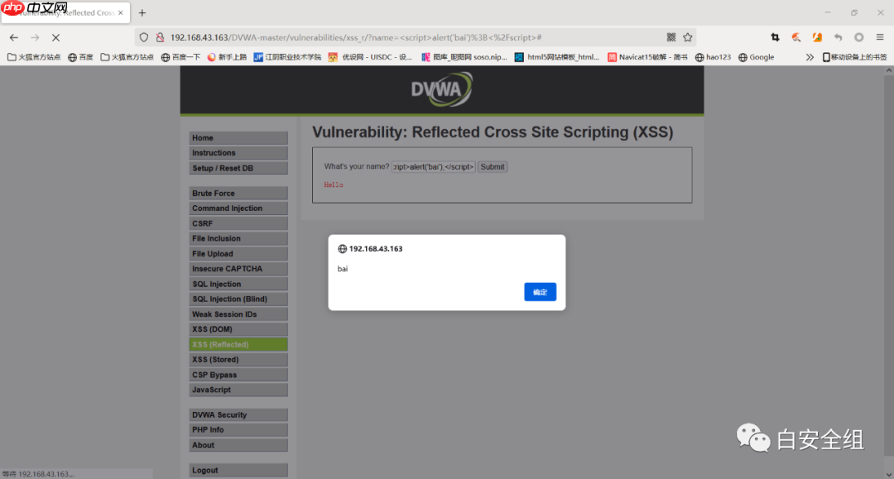The height and width of the screenshot is (479, 894).
Task: Open the 百度一下 bookmark
Action: click(180, 57)
